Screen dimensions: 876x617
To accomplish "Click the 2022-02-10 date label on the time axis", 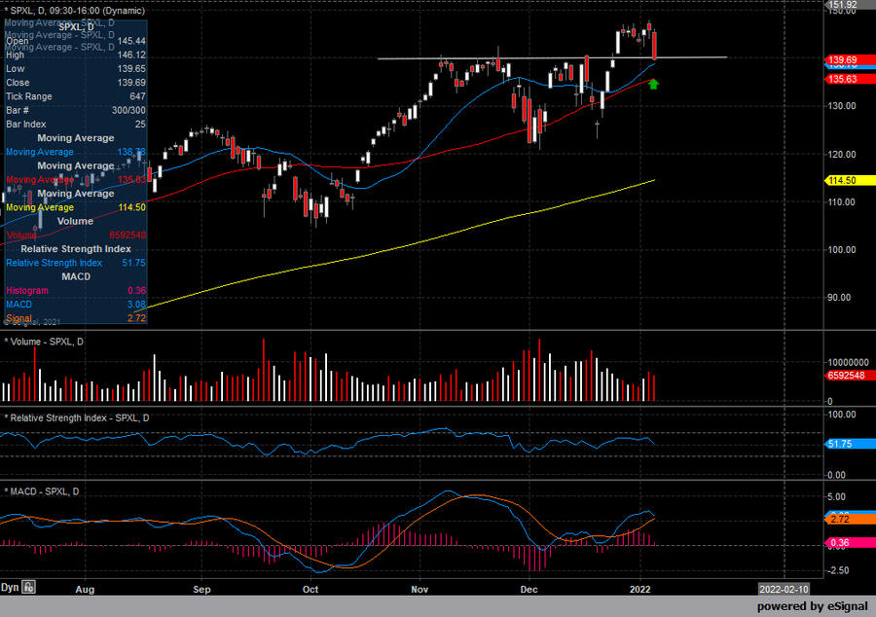I will (x=784, y=589).
